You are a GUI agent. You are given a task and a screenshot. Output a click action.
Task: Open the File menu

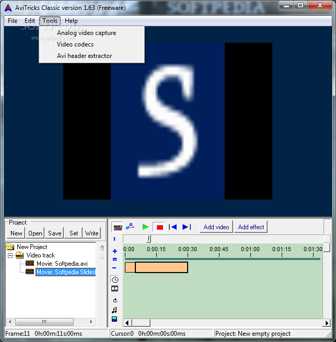coord(13,21)
